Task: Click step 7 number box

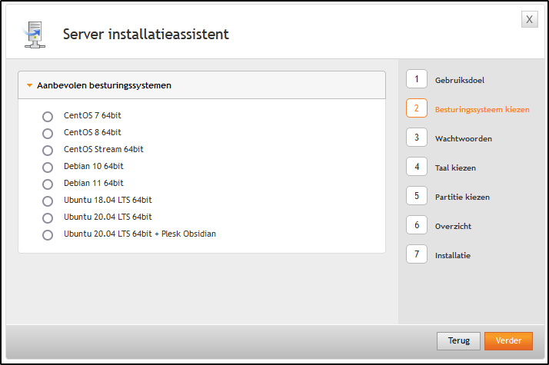Action: pos(417,254)
